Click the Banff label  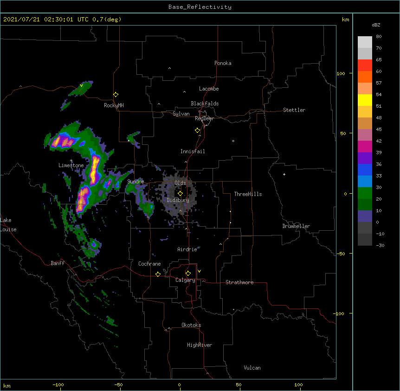(58, 263)
